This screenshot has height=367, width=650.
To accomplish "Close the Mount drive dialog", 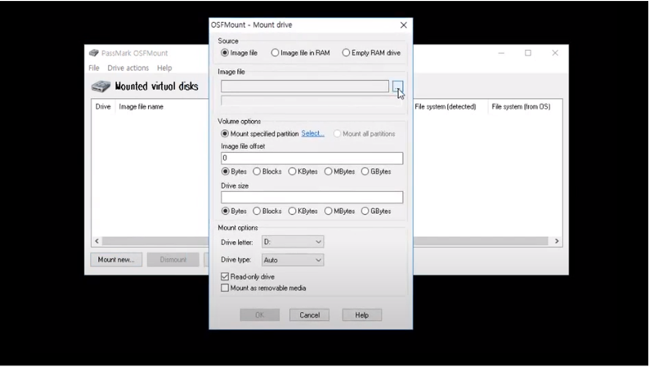I will pyautogui.click(x=404, y=26).
